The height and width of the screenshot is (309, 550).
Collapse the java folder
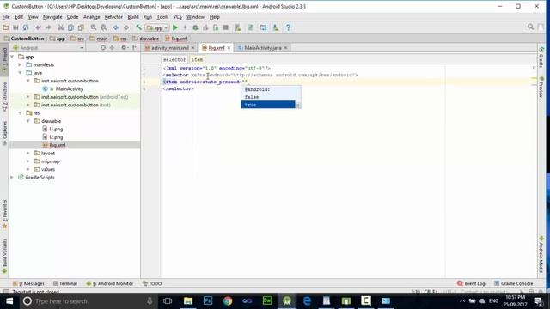21,73
